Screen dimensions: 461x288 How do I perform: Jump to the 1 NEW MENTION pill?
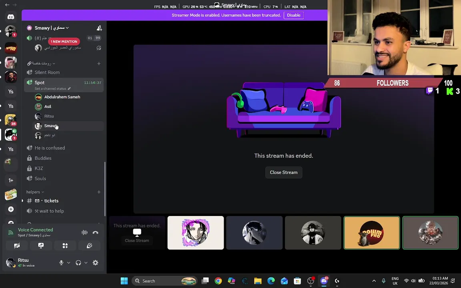pyautogui.click(x=64, y=42)
